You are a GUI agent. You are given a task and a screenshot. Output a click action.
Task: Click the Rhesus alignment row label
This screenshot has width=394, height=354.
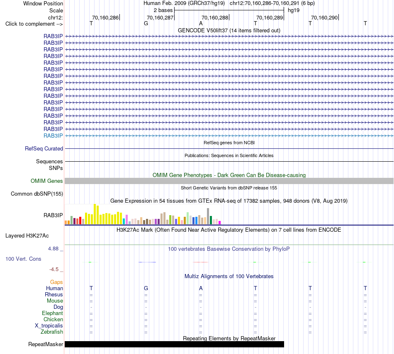tap(54, 294)
